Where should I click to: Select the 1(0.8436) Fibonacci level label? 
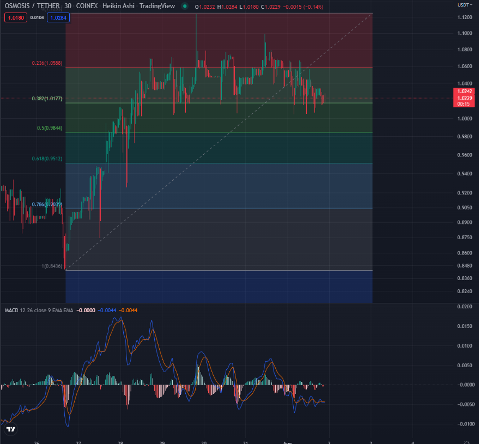point(52,266)
